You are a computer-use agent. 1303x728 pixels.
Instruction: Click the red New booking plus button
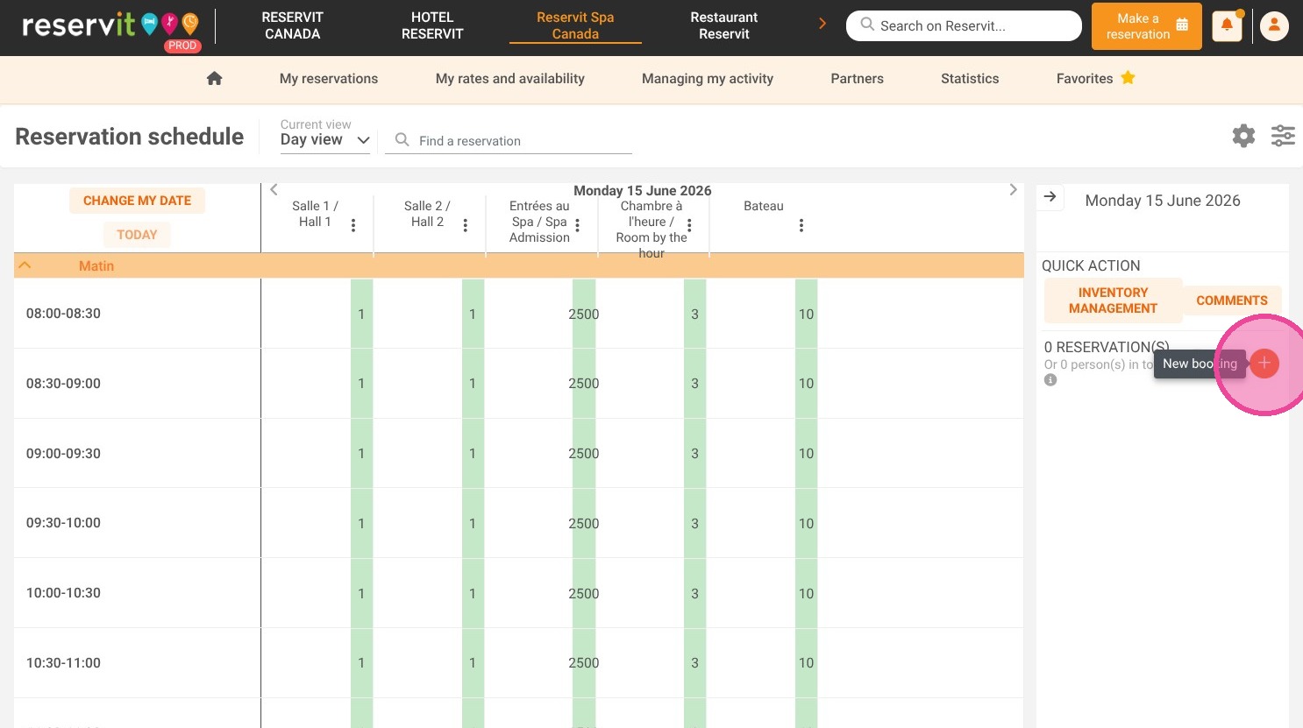pyautogui.click(x=1264, y=364)
